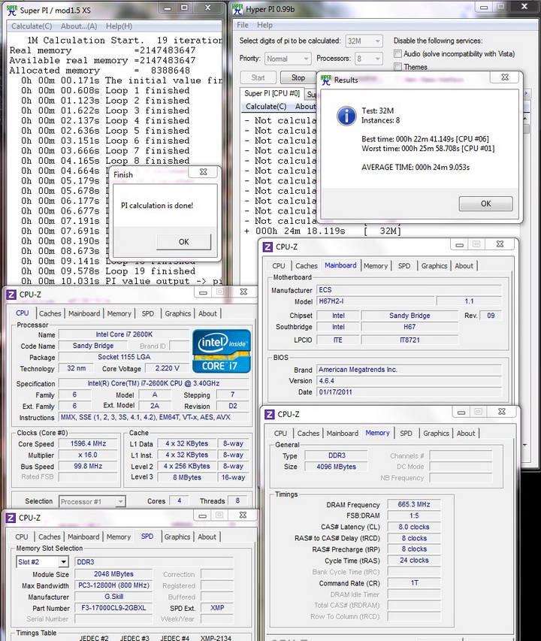541x641 pixels.
Task: Select Memory tab in SPD CPU-Z window
Action: pos(119,537)
